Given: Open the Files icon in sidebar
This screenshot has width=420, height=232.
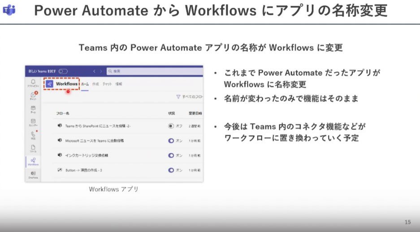Looking at the screenshot, I should click(33, 149).
